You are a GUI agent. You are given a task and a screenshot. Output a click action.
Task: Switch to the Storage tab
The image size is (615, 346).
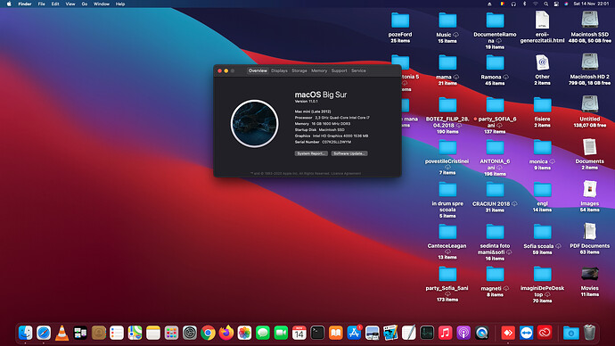tap(299, 70)
